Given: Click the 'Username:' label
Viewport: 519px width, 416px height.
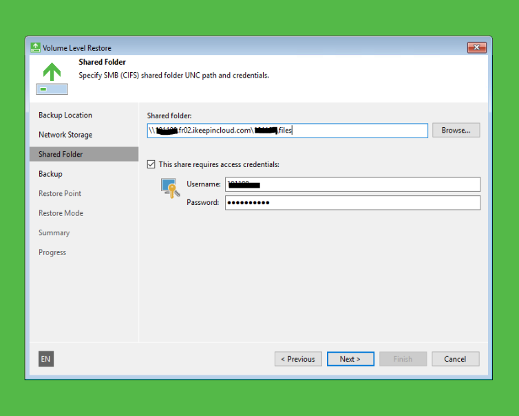Looking at the screenshot, I should (x=204, y=184).
